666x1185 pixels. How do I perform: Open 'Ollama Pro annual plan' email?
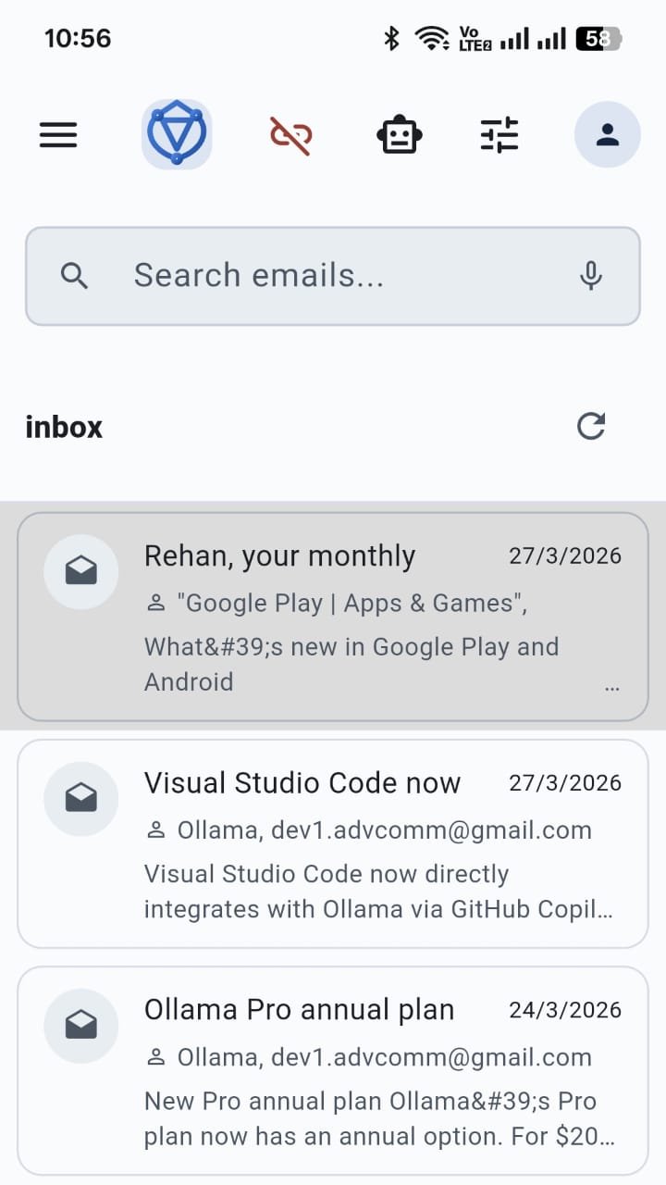point(333,1071)
